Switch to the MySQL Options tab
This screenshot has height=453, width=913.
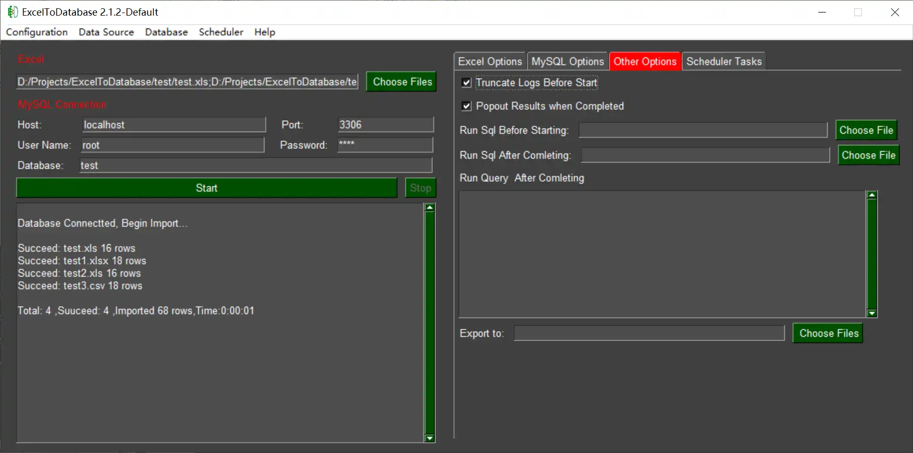(x=568, y=61)
